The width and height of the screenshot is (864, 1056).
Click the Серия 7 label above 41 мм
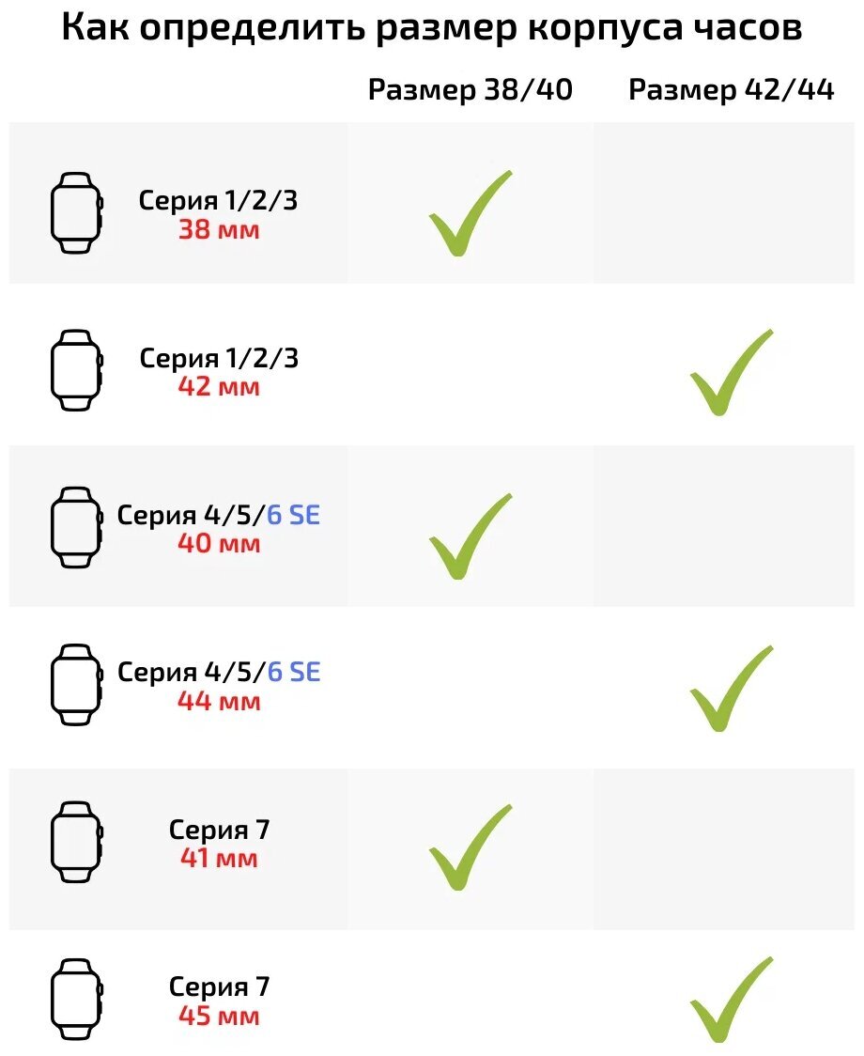click(219, 830)
